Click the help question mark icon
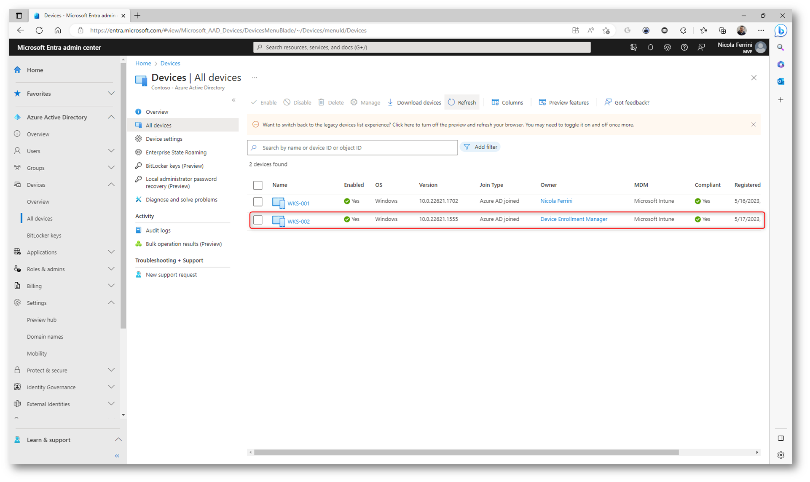 coord(684,48)
